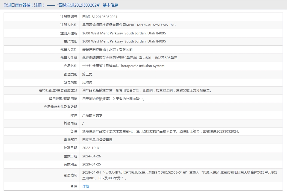Click the 注册人名称 MERIT MEDICAL SYSTEMS, INC. value
This screenshot has width=287, height=193.
tap(129, 25)
